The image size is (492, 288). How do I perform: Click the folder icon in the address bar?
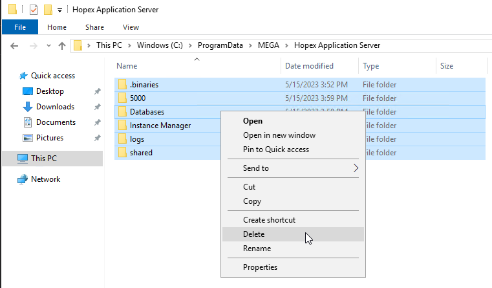[78, 45]
